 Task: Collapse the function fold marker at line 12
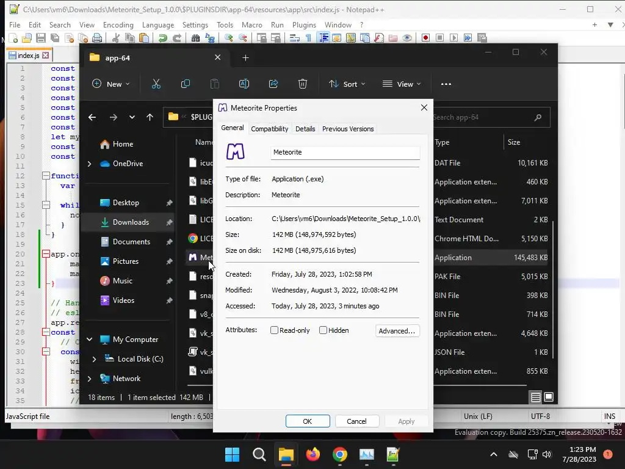tap(46, 176)
